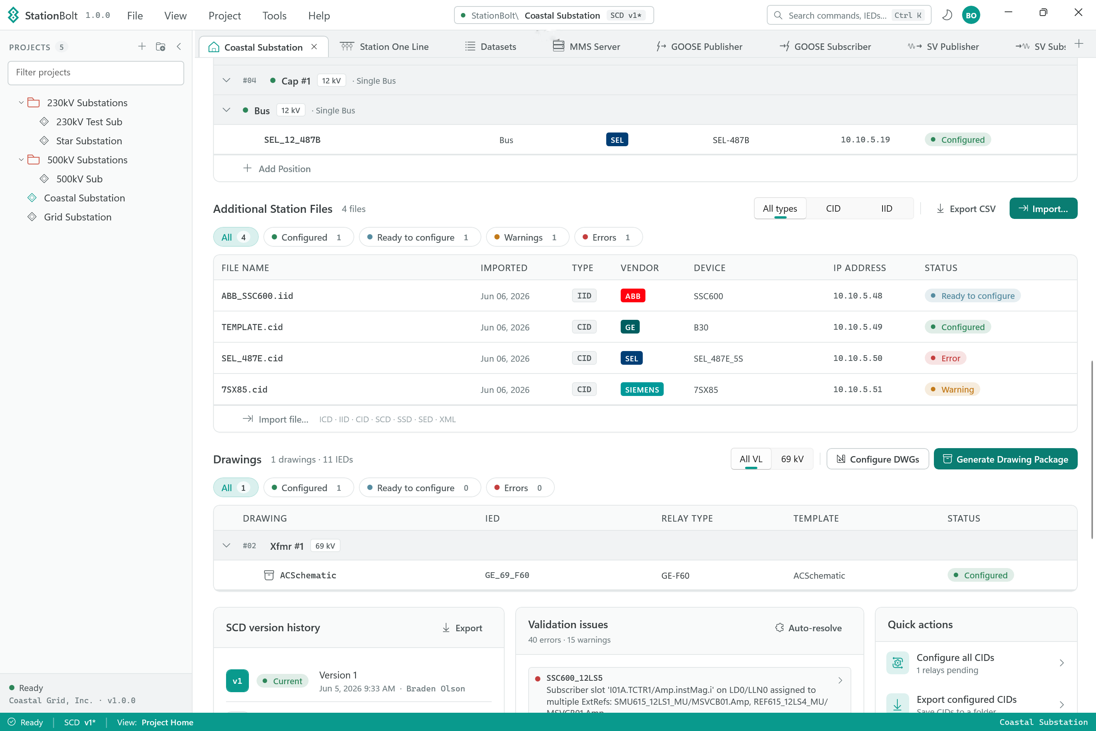Image resolution: width=1096 pixels, height=731 pixels.
Task: Click the Export CSV button label
Action: tap(973, 209)
